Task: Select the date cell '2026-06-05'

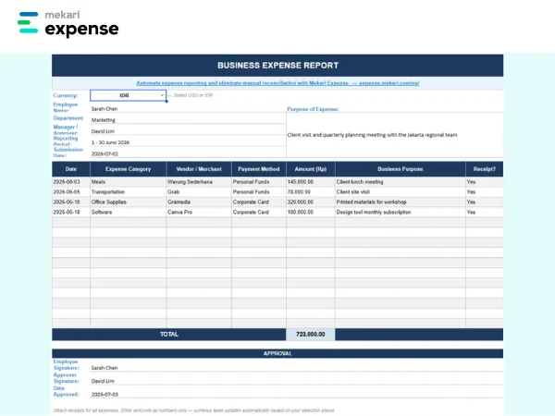Action: [71, 191]
